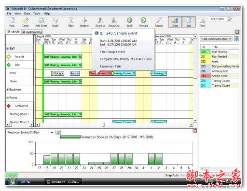247x191 pixels.
Task: Open the Tools menu
Action: click(37, 14)
